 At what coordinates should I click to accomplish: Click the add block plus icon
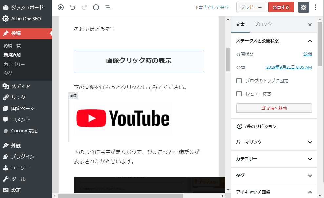(61, 7)
